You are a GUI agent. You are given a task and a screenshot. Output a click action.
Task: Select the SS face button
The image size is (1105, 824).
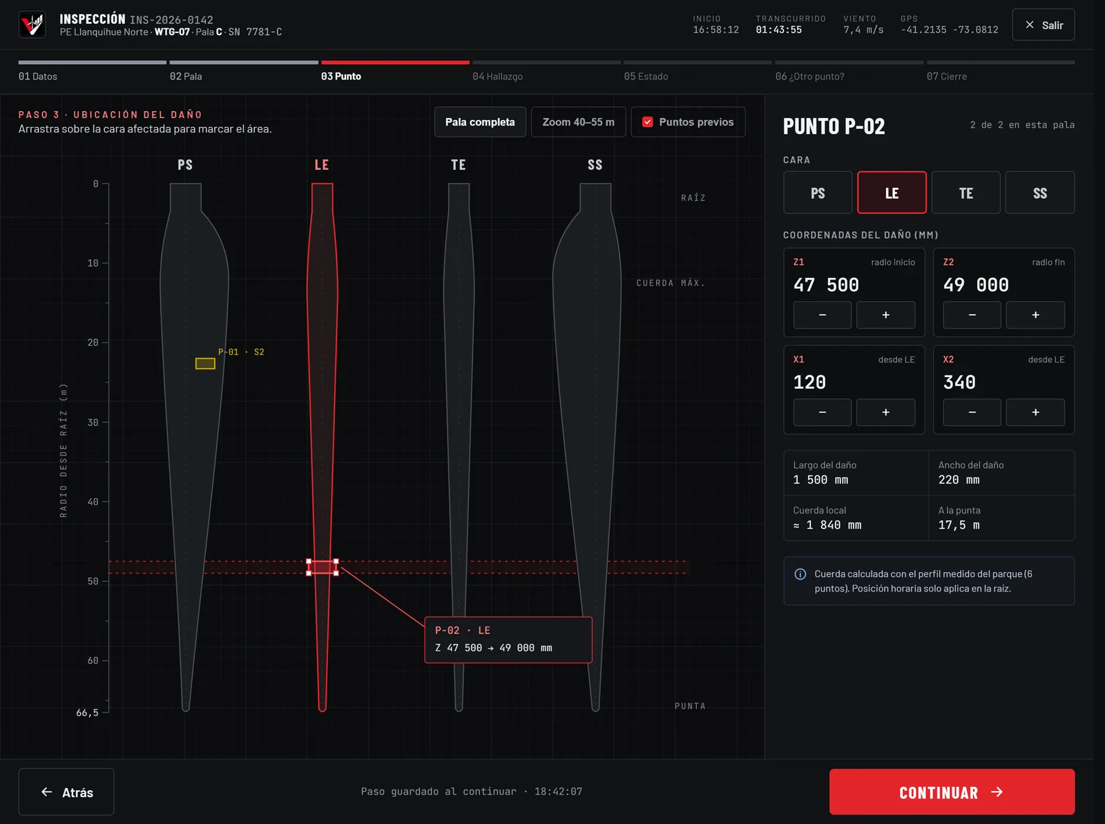[x=1040, y=193]
